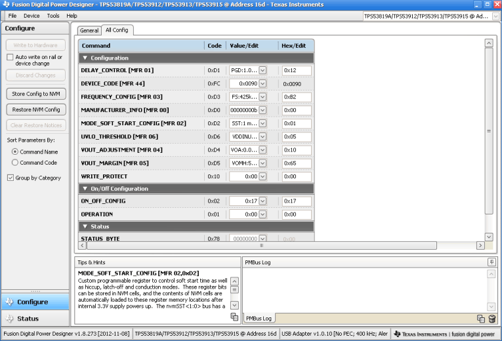Click USB Adapter status bar entry
502x341 pixels.
click(x=335, y=334)
